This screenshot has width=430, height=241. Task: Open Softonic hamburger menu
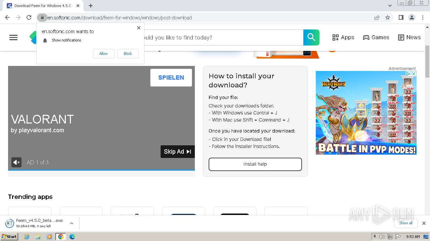[13, 37]
